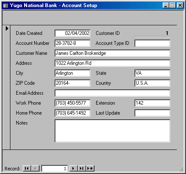Viewport: 186px width, 174px height.
Task: Go to next record arrow
Action: (x=73, y=168)
